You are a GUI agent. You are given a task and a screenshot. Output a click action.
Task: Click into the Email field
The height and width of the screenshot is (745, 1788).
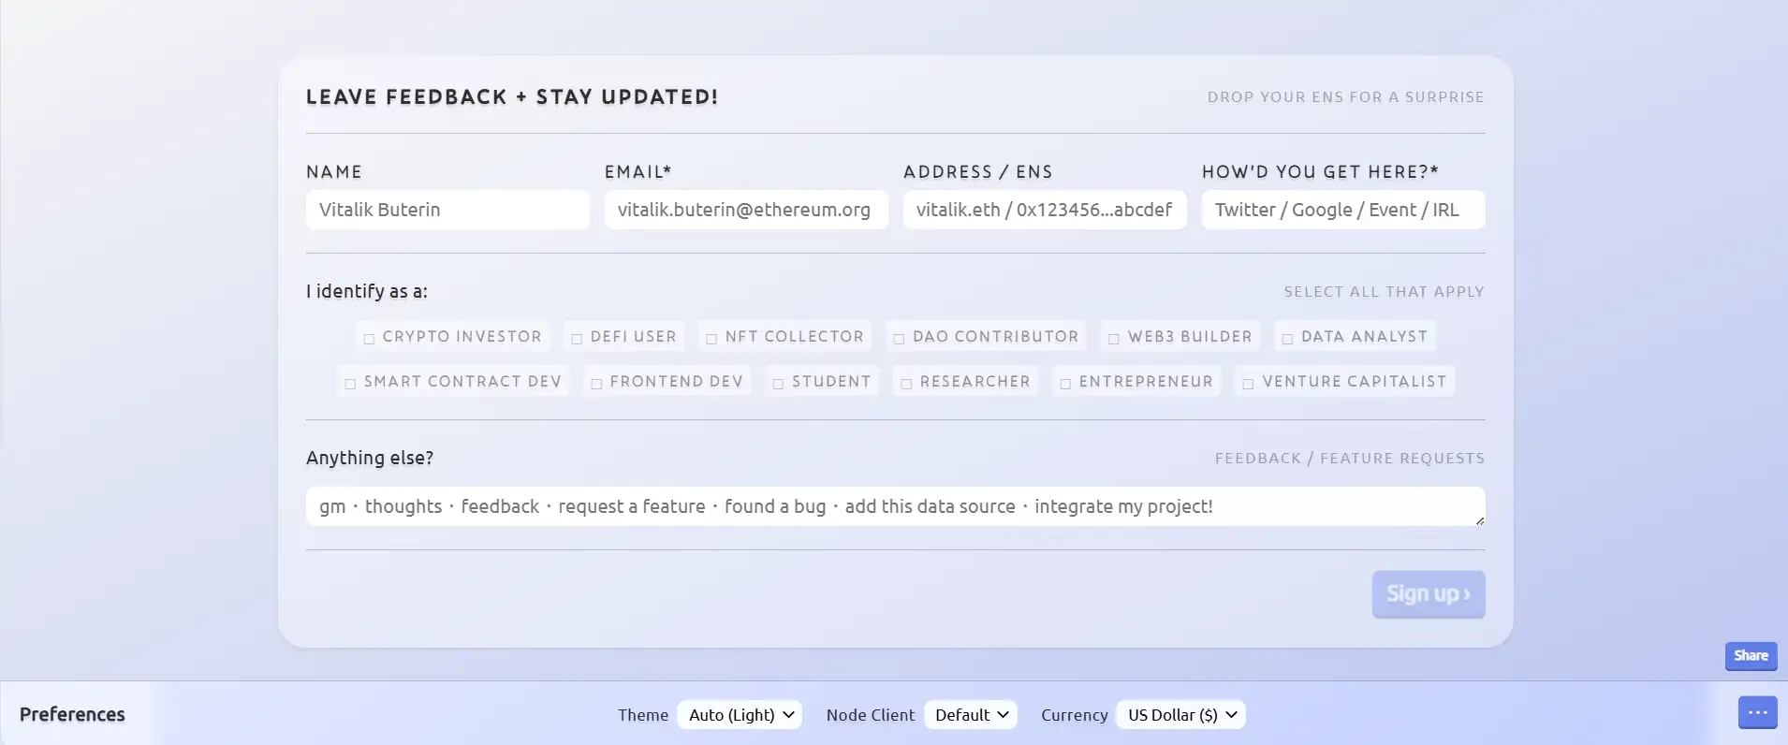[746, 210]
